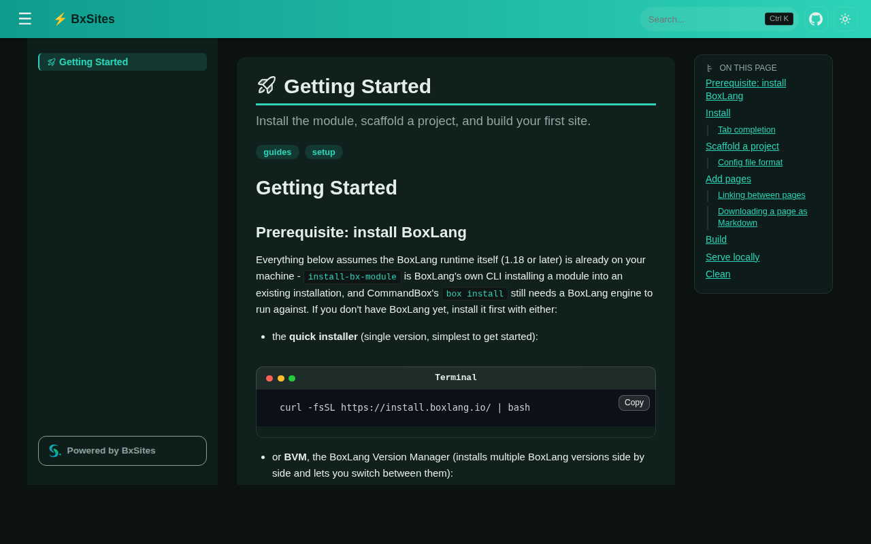Click the BxSites lightning logo
The width and height of the screenshot is (871, 544).
pyautogui.click(x=84, y=19)
